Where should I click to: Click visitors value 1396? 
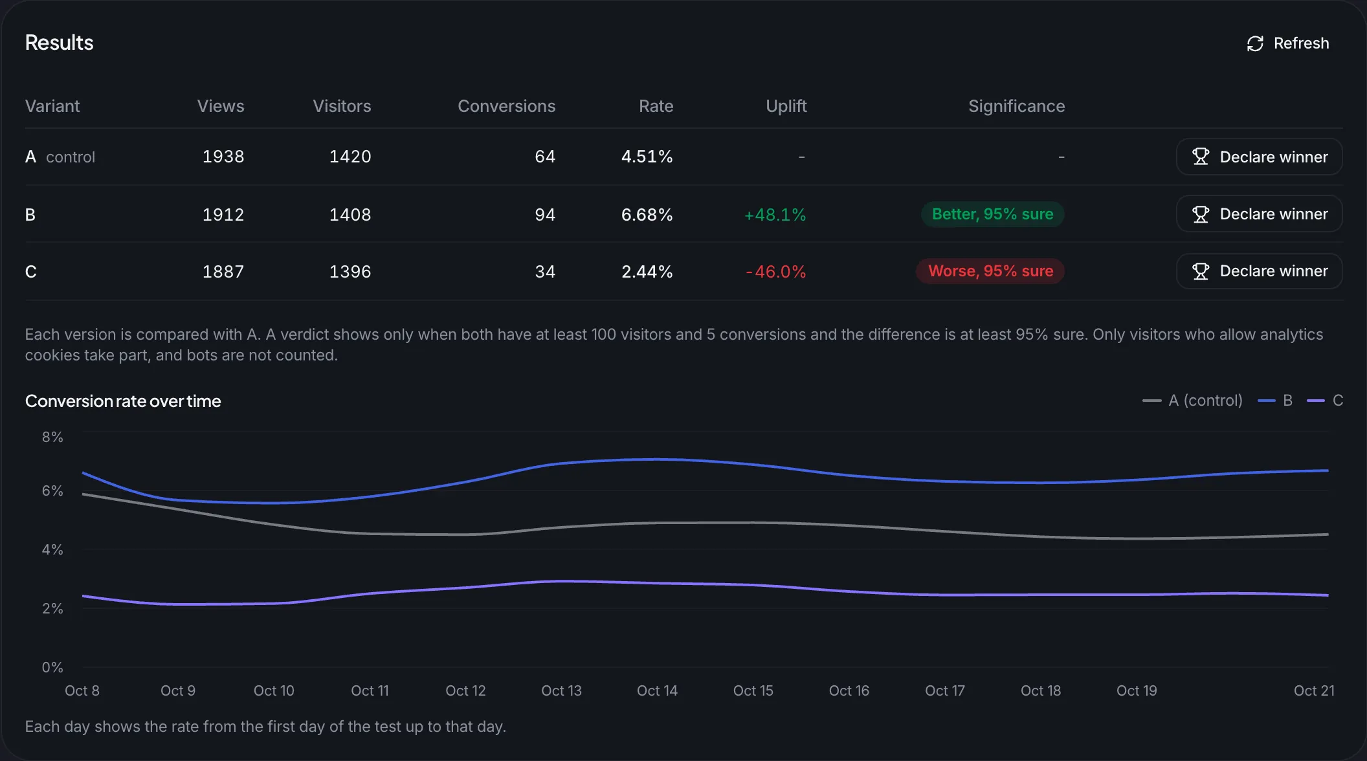(350, 272)
